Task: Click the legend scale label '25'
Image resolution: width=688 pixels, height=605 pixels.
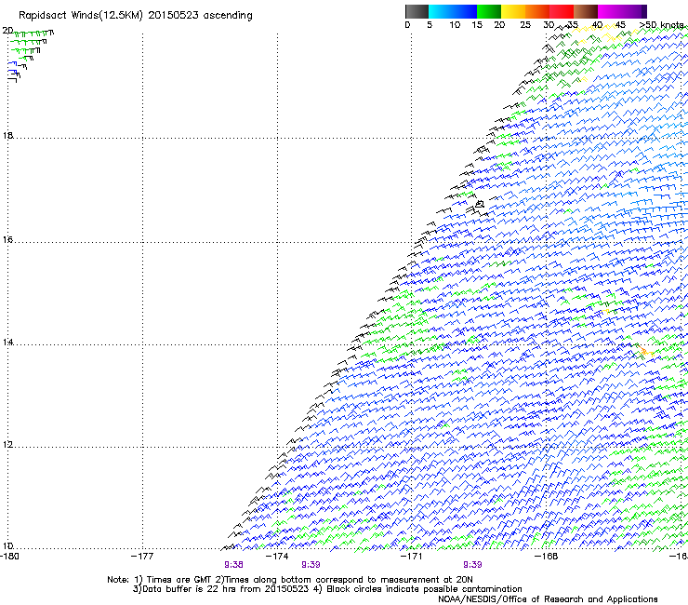Action: 525,24
